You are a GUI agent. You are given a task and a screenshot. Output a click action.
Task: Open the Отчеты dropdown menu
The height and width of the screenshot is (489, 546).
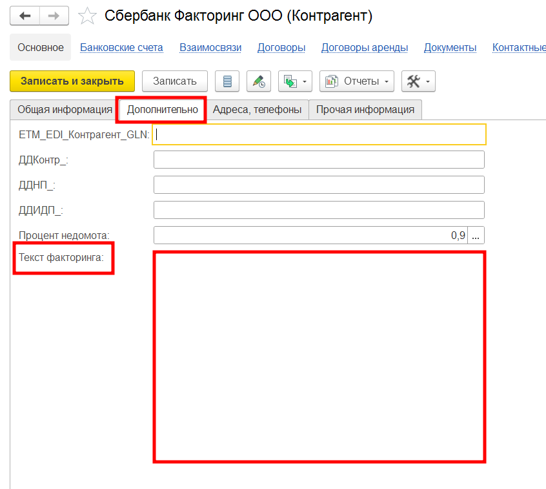tap(357, 81)
